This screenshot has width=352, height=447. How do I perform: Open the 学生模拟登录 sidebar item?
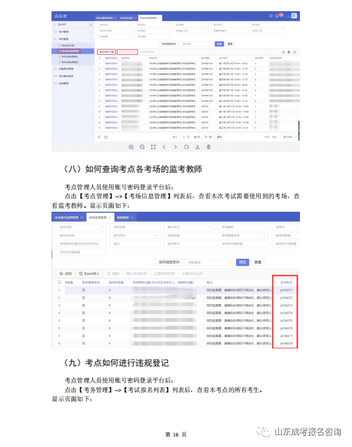click(x=73, y=76)
